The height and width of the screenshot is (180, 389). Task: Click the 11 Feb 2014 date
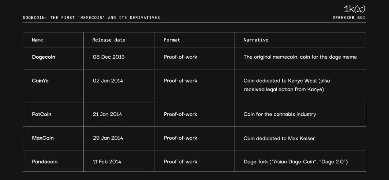tap(108, 162)
